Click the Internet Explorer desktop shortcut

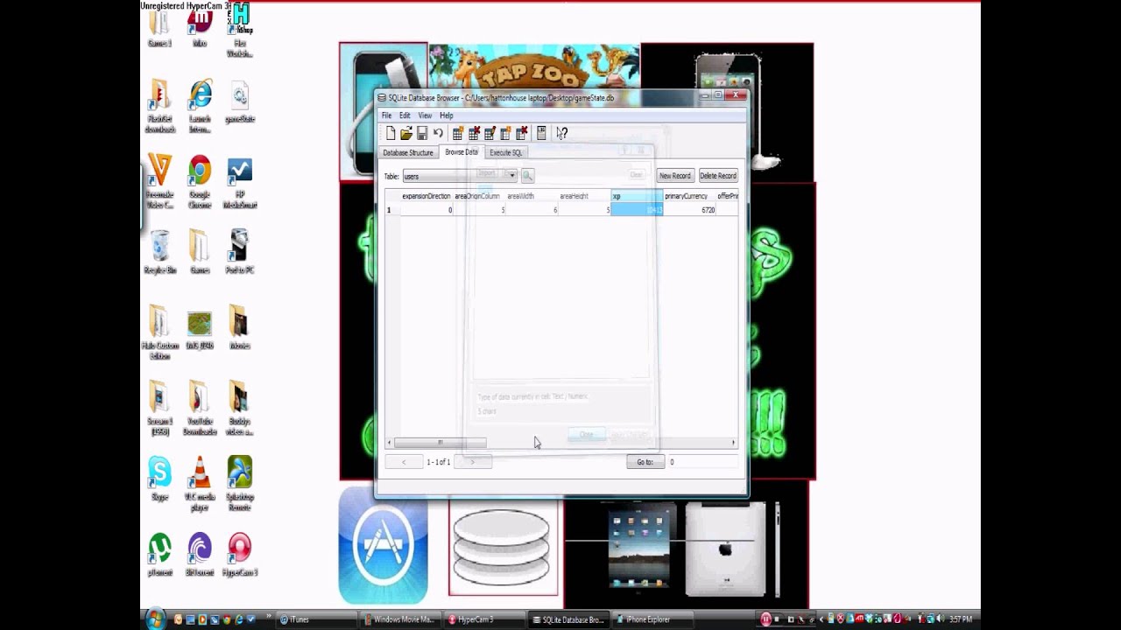(200, 106)
